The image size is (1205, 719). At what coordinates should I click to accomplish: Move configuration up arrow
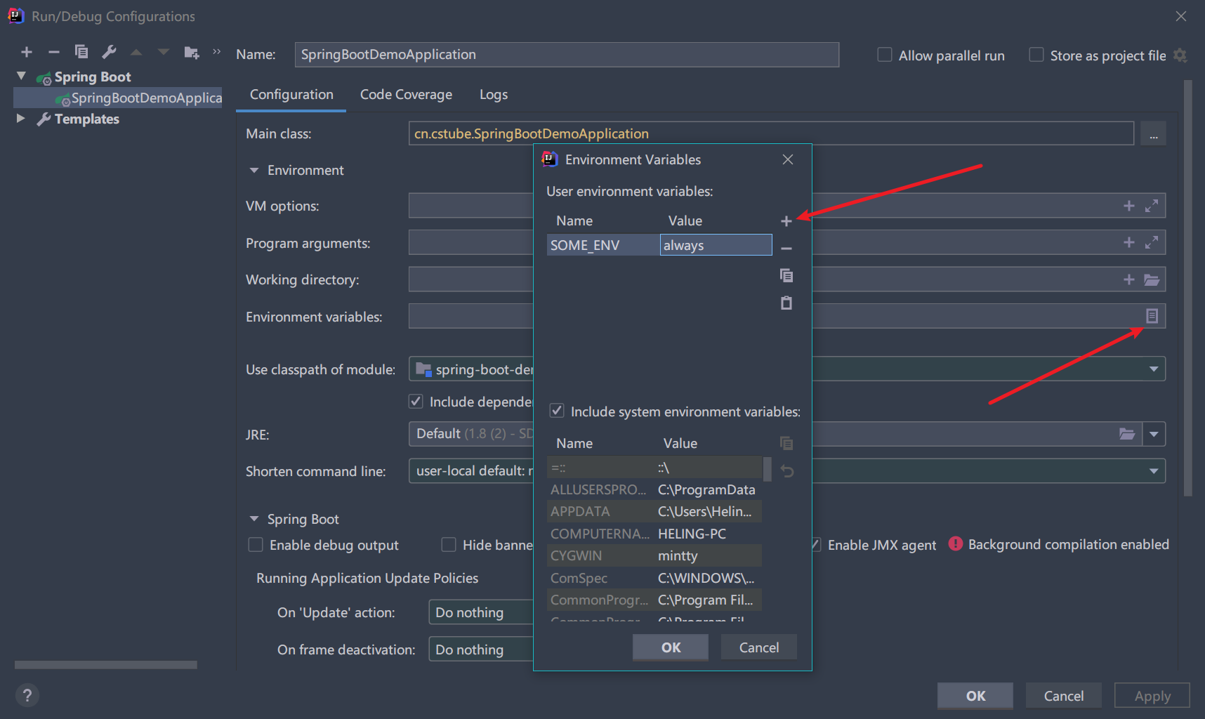coord(136,52)
